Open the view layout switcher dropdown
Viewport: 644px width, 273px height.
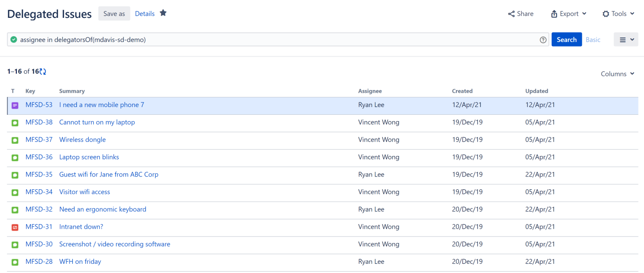tap(626, 40)
